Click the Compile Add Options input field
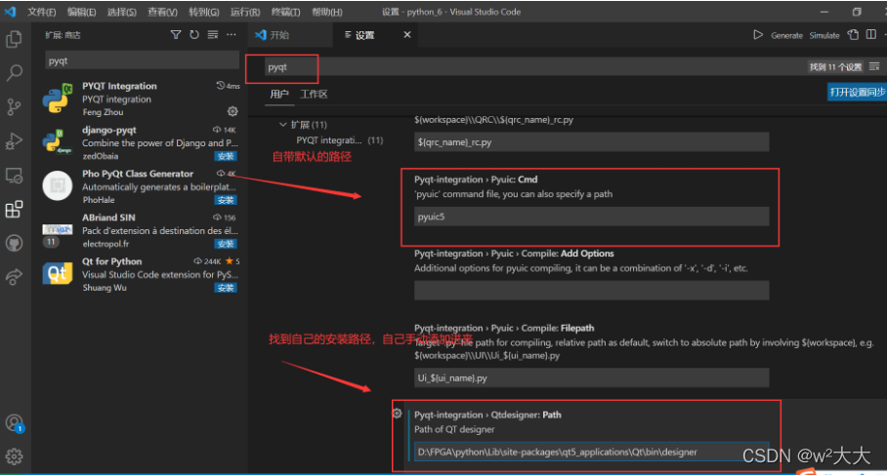The height and width of the screenshot is (475, 887). (x=591, y=291)
